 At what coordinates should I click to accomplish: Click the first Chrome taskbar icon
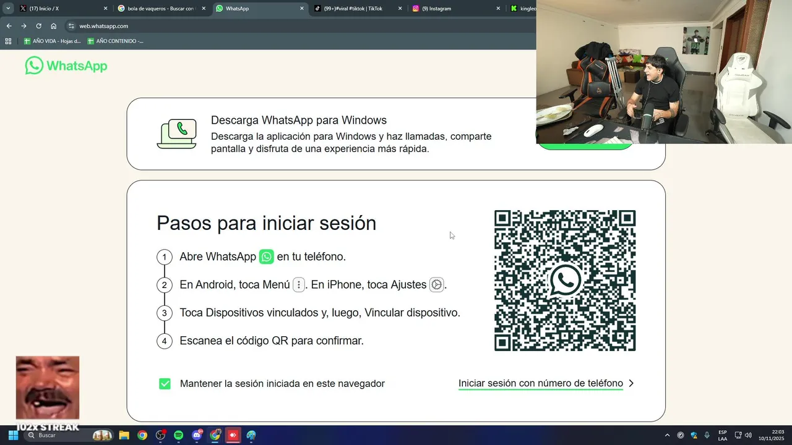[x=142, y=435]
